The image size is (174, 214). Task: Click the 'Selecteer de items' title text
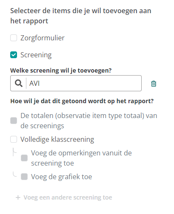81,16
